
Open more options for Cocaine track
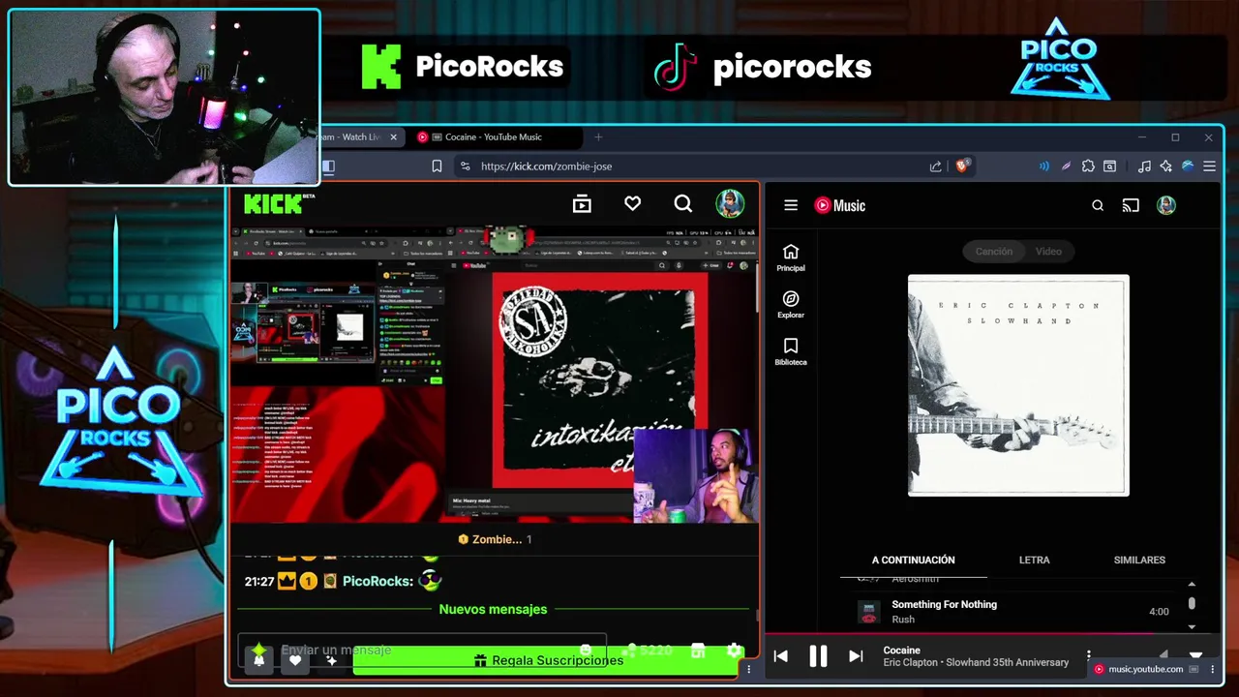point(1089,656)
